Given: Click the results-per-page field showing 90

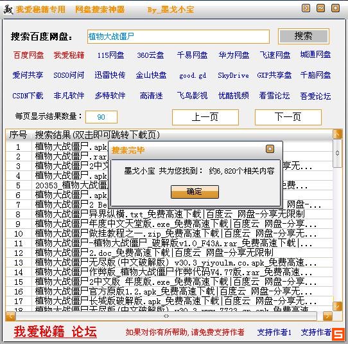Looking at the screenshot, I should [x=101, y=117].
